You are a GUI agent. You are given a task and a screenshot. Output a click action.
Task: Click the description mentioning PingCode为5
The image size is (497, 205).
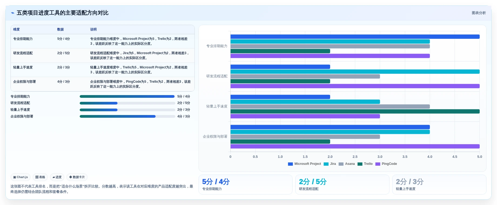pos(140,84)
